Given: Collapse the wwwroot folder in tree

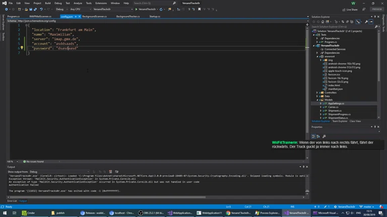Looking at the screenshot, I should tap(317, 57).
